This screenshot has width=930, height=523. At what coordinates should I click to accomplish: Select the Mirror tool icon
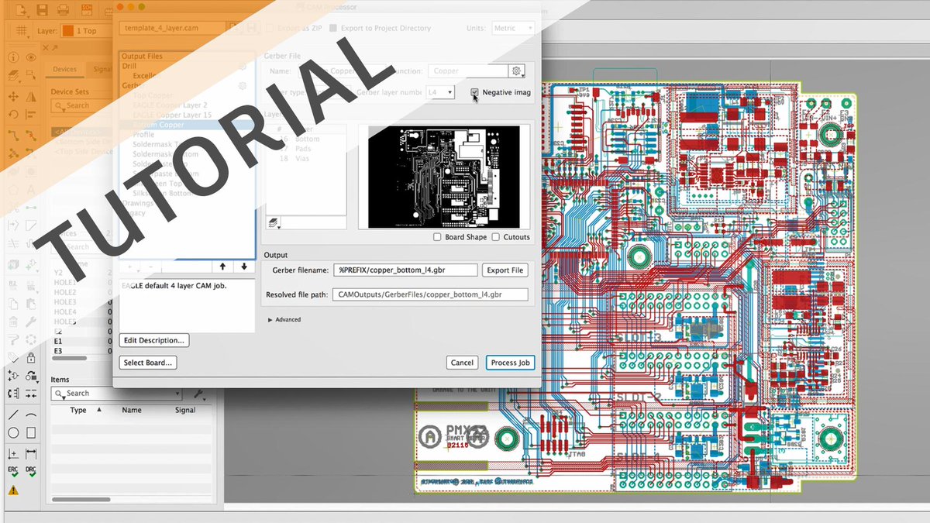click(x=31, y=97)
